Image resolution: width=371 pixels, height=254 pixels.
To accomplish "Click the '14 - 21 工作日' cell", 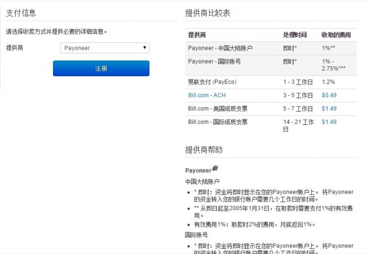I will (298, 125).
